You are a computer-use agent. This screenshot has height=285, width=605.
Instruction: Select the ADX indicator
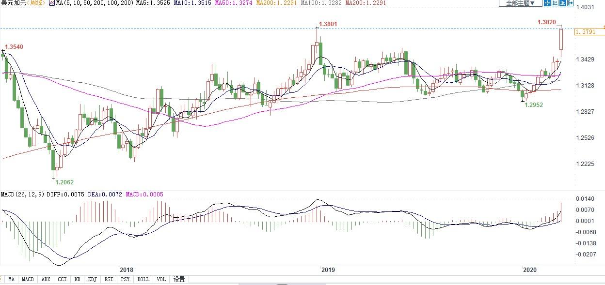[45, 279]
